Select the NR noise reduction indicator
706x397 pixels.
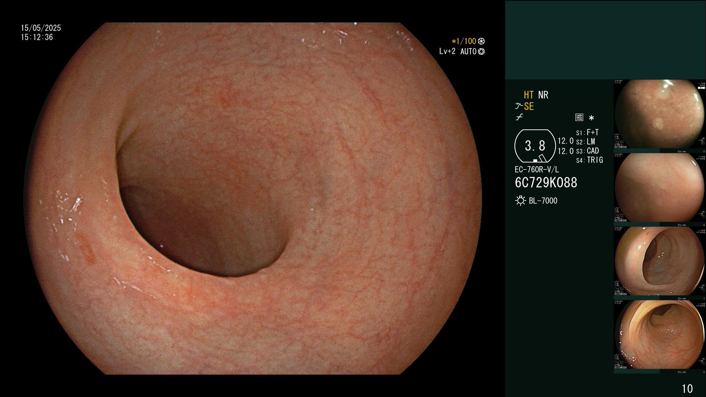pos(543,95)
